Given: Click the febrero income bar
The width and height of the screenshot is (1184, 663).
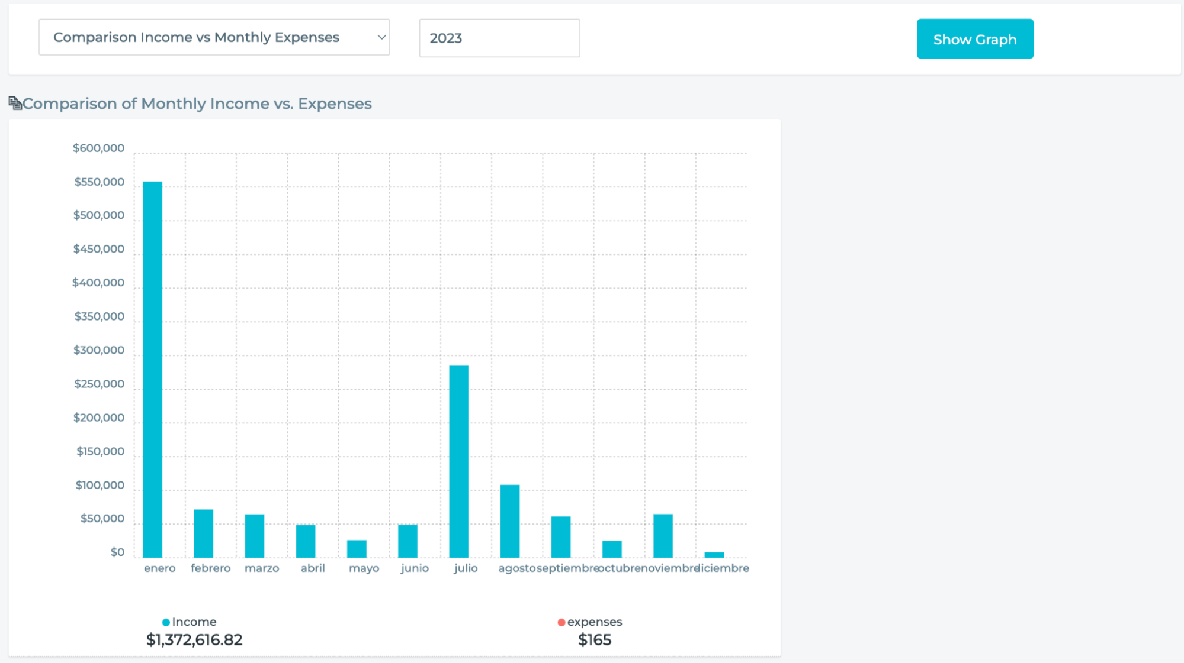Looking at the screenshot, I should 203,533.
